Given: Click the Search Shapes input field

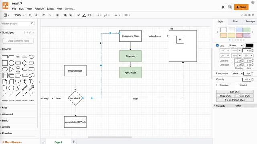Looking at the screenshot, I should 16,24.
